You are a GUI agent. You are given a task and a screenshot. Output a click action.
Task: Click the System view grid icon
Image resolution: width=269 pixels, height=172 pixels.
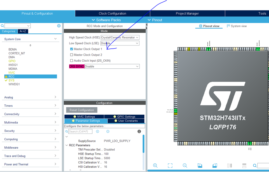pos(228,26)
